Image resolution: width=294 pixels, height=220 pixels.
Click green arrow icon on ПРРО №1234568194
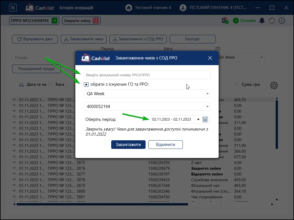[x=54, y=21]
